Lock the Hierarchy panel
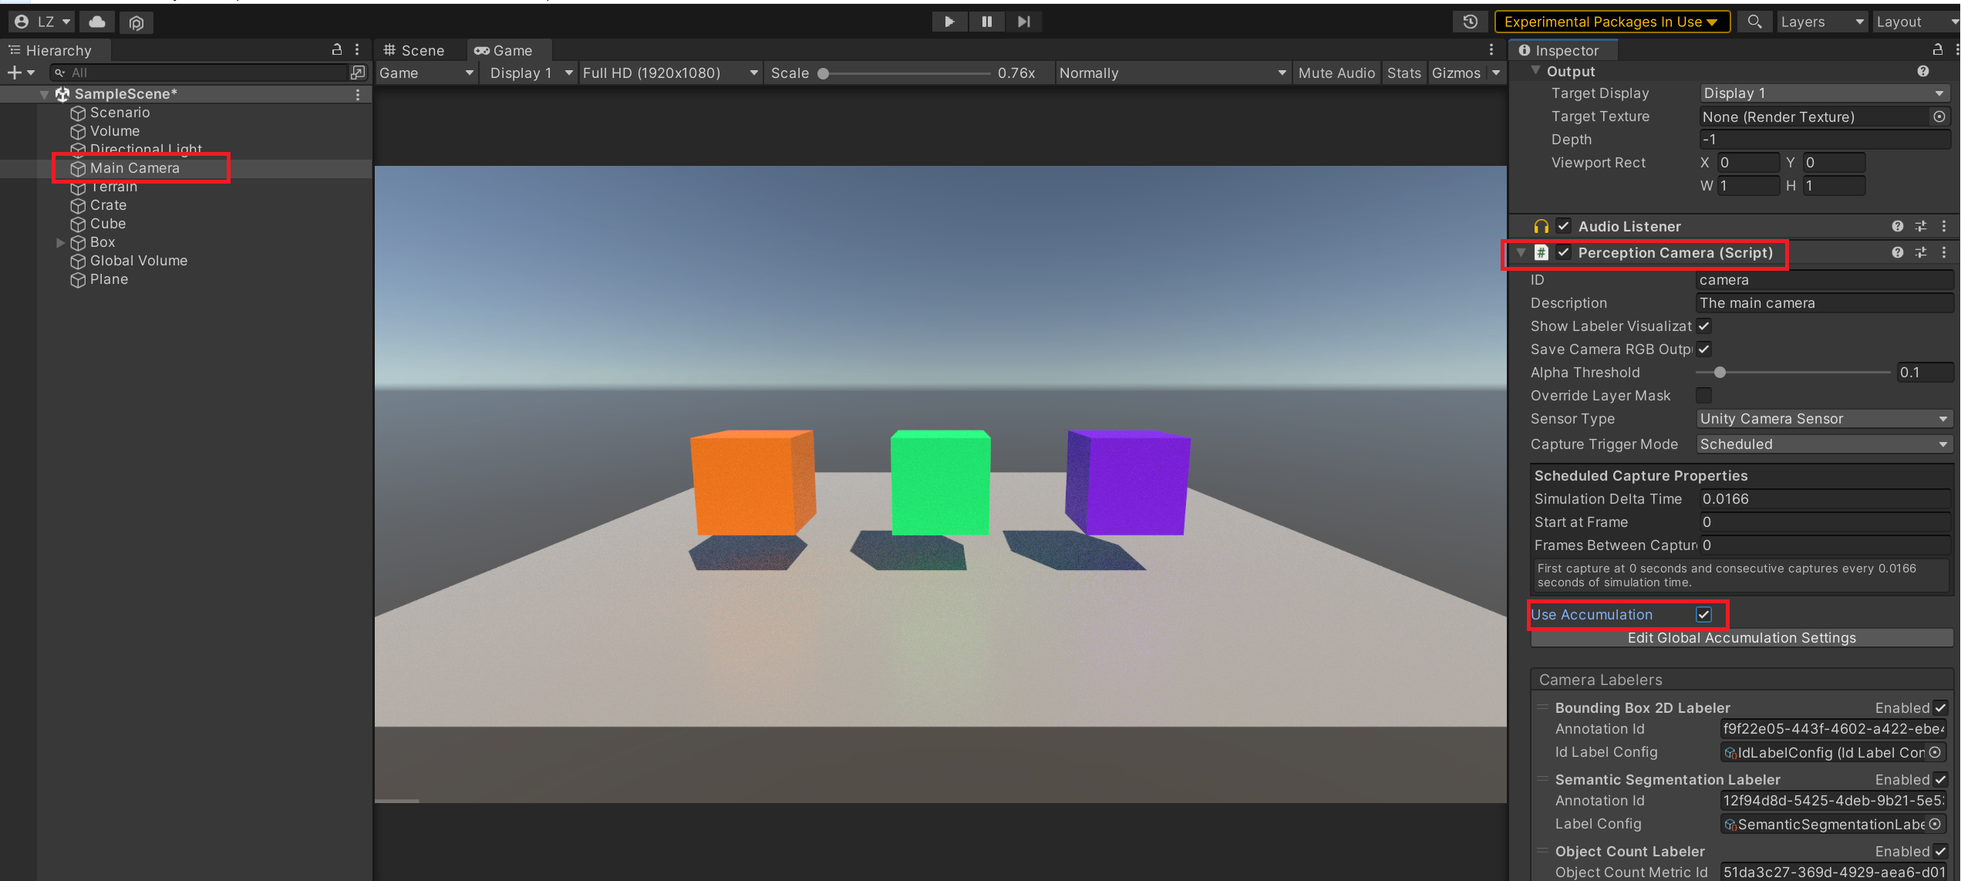The height and width of the screenshot is (881, 1961). (336, 49)
